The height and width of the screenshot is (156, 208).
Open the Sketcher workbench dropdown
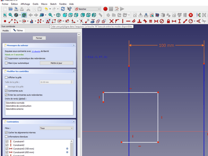click(x=88, y=9)
